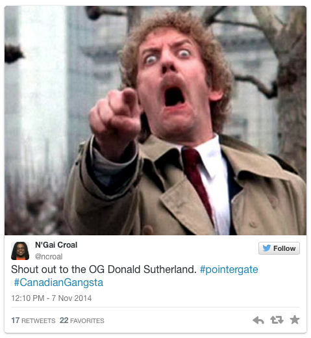Retweet using the retweet arrows icon

pos(277,320)
